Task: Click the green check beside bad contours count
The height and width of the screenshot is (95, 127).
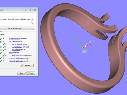Action: click(x=4, y=44)
